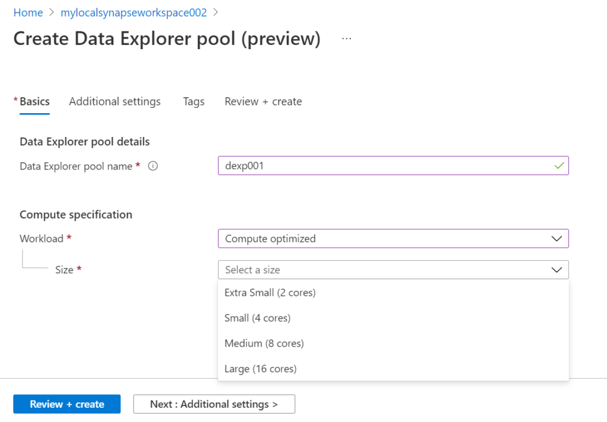Switch to the Additional settings tab
This screenshot has width=607, height=422.
tap(114, 101)
